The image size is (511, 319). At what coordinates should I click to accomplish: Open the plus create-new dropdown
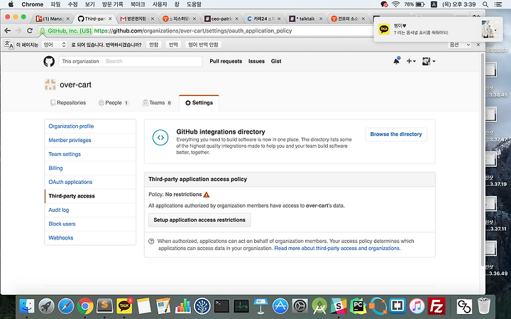pos(411,61)
